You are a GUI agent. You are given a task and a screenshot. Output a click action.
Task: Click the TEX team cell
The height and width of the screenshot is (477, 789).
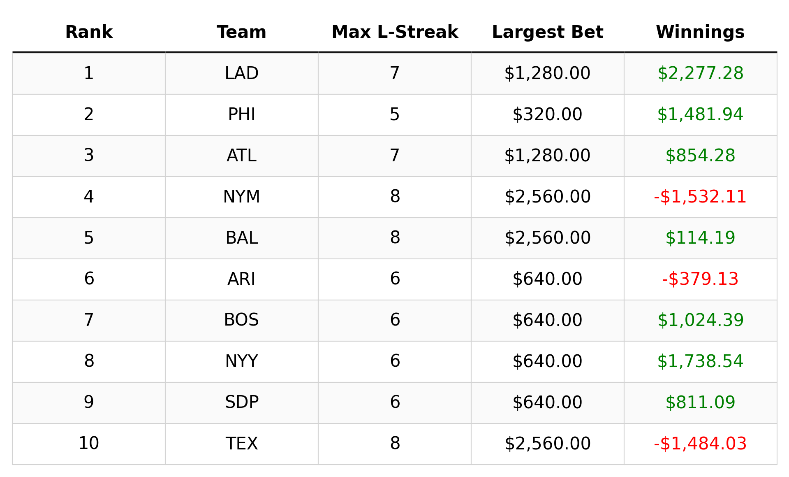pyautogui.click(x=241, y=444)
